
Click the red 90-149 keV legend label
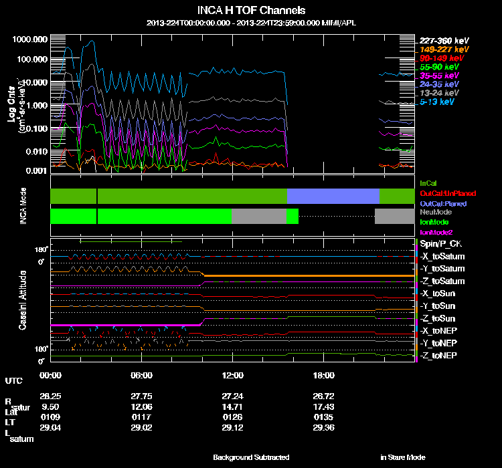(x=442, y=58)
